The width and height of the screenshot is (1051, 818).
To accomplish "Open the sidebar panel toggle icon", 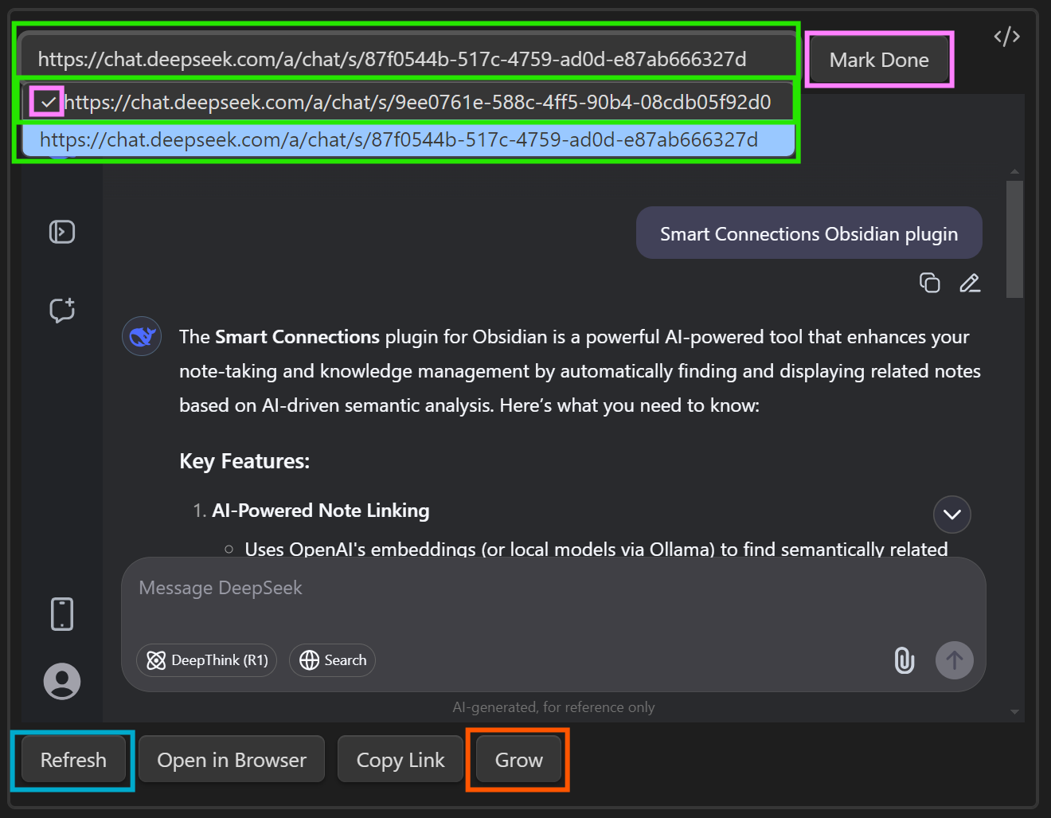I will pyautogui.click(x=62, y=232).
